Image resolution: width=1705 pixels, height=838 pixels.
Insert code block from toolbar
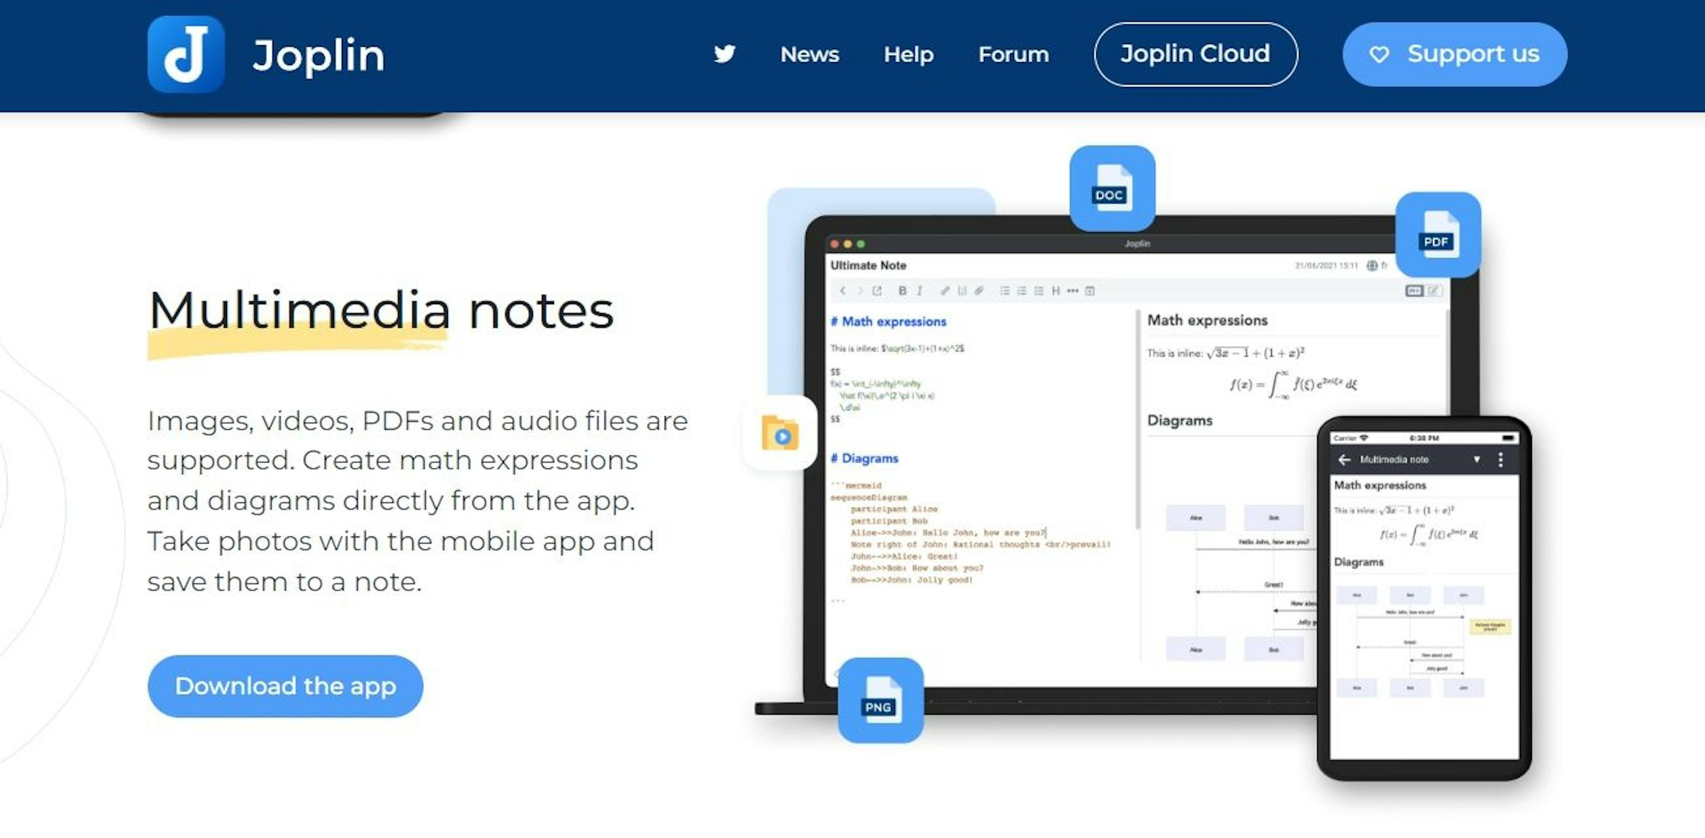(x=962, y=290)
